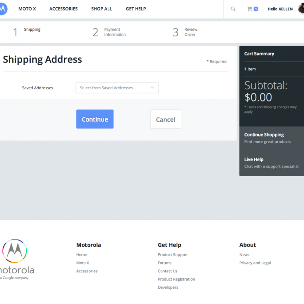Click the Cancel button

click(x=165, y=119)
